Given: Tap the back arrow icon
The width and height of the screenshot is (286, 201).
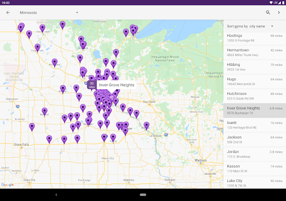Looking at the screenshot, I should coord(8,12).
